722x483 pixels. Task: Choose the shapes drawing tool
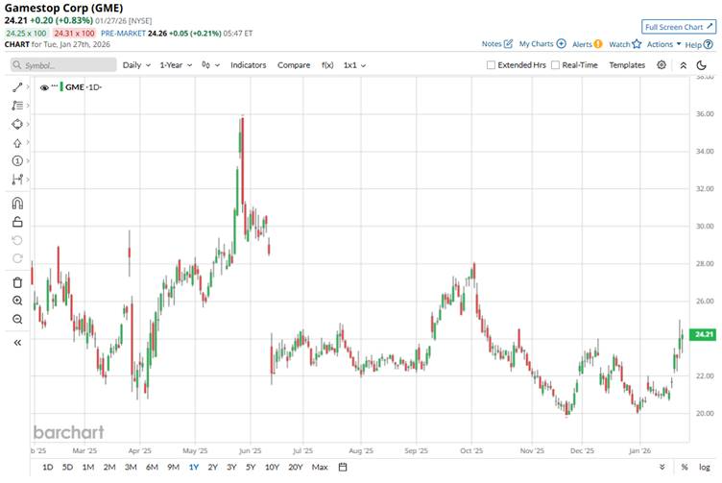tap(17, 124)
